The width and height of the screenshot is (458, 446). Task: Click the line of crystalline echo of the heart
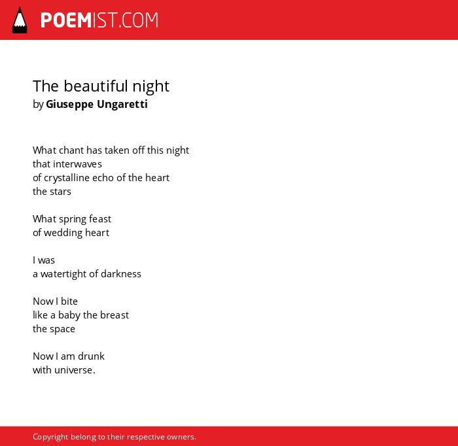click(101, 178)
